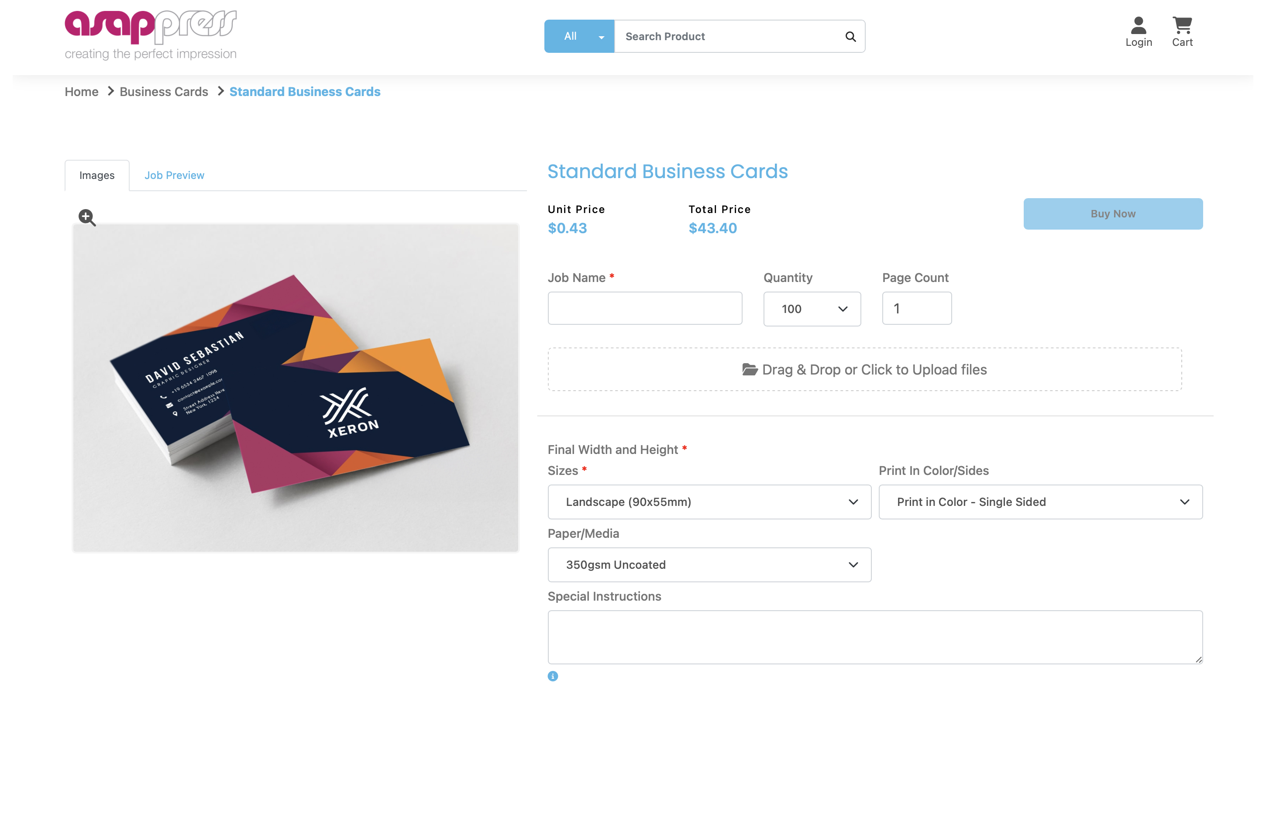1266x825 pixels.
Task: Open the shopping Cart icon
Action: click(x=1182, y=32)
